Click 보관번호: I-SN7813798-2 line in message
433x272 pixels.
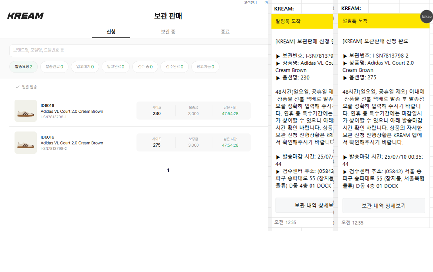376,56
